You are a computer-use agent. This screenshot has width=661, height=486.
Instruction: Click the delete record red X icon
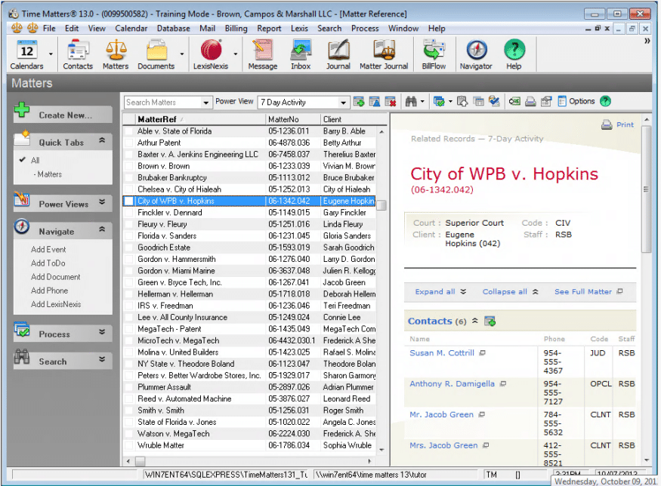(391, 101)
